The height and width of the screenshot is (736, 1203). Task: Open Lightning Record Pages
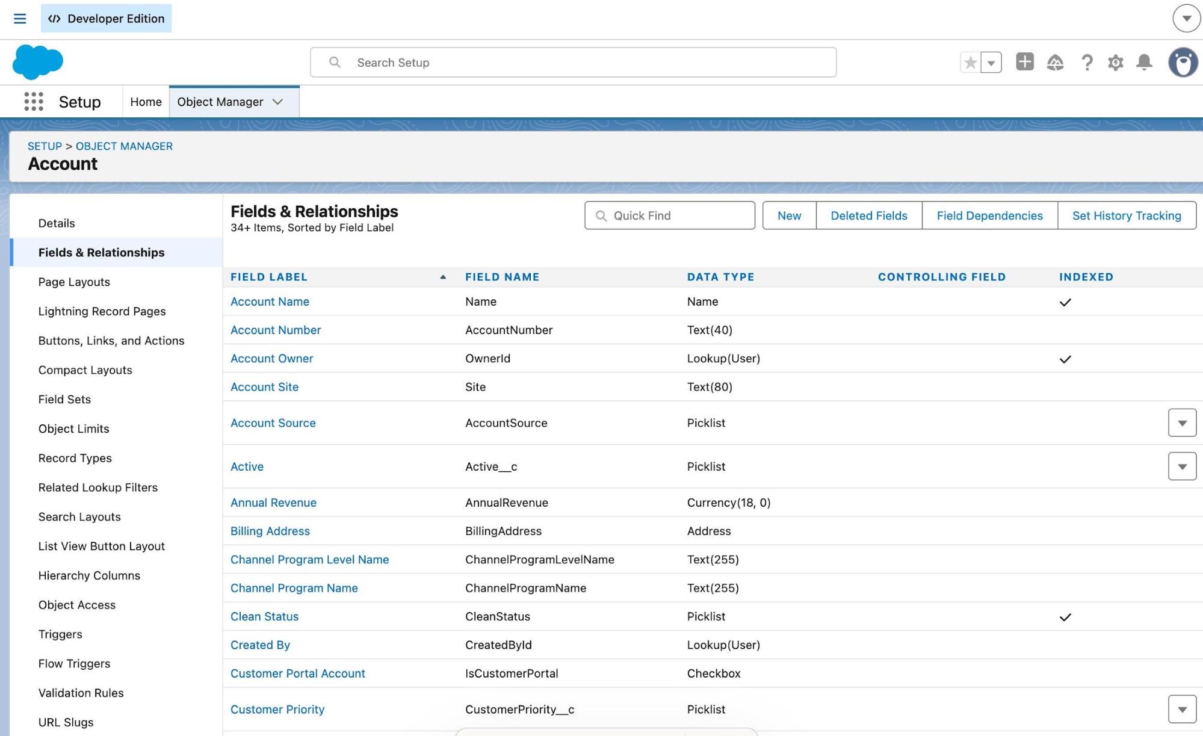tap(102, 312)
